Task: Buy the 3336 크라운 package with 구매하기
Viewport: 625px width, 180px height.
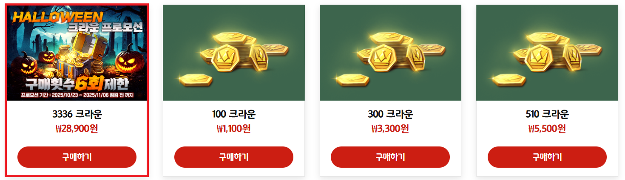Action: click(77, 157)
